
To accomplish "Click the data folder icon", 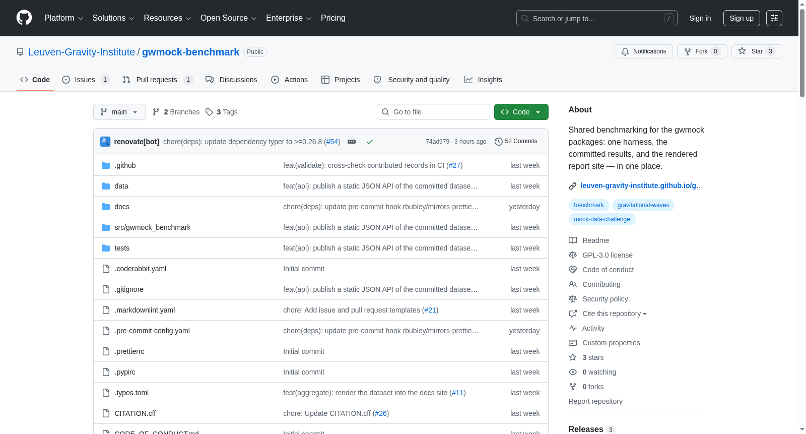I will click(x=106, y=186).
